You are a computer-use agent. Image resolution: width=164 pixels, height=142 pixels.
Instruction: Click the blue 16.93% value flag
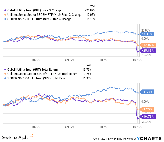coord(146,92)
